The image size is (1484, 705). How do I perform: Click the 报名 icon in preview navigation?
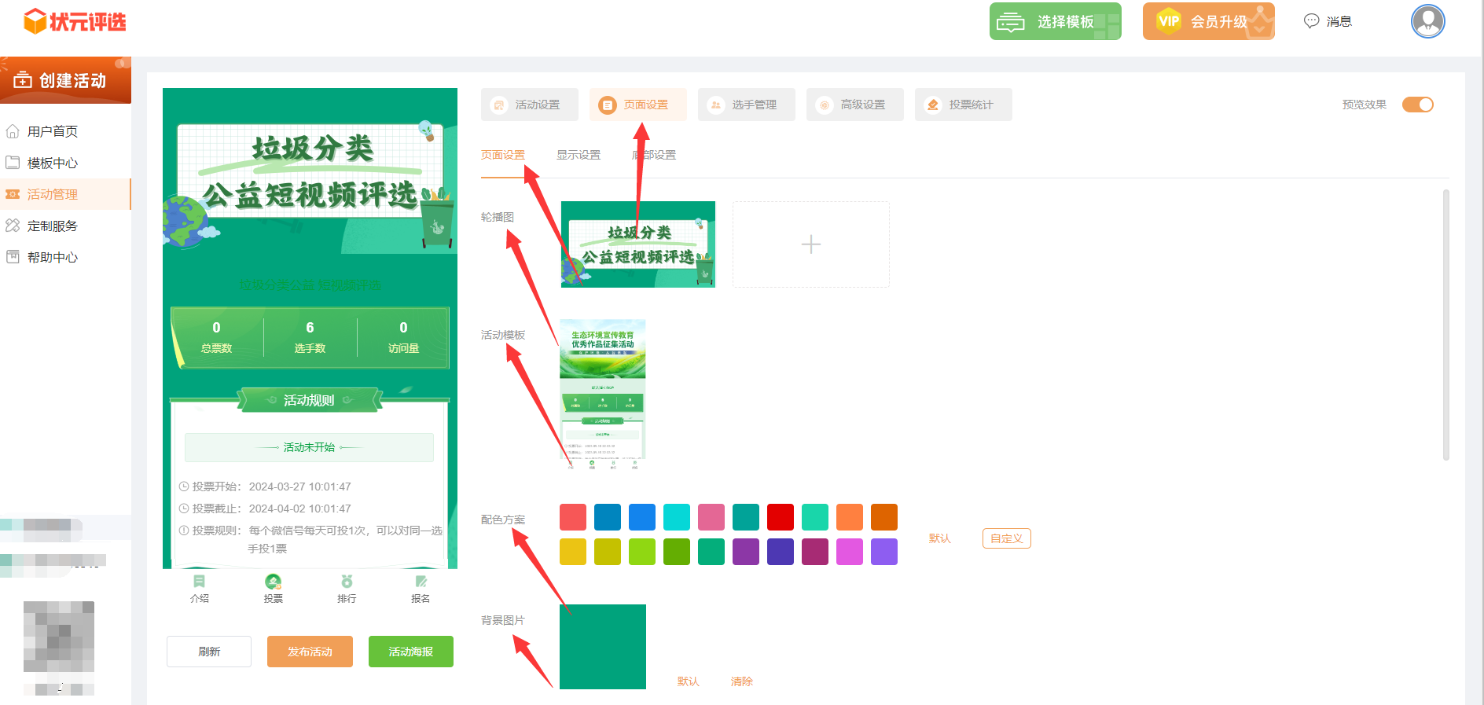point(421,582)
